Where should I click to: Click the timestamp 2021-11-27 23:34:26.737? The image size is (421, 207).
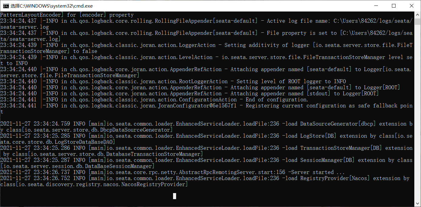35,172
